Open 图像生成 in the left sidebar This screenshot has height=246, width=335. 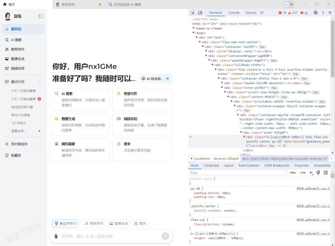pos(23,59)
